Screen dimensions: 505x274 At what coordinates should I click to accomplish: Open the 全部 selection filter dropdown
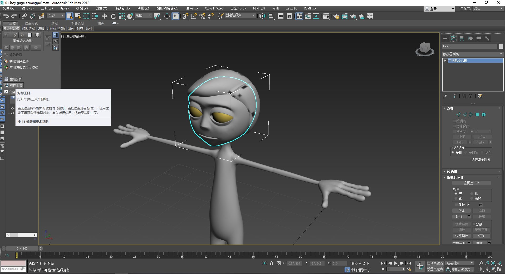pyautogui.click(x=56, y=16)
